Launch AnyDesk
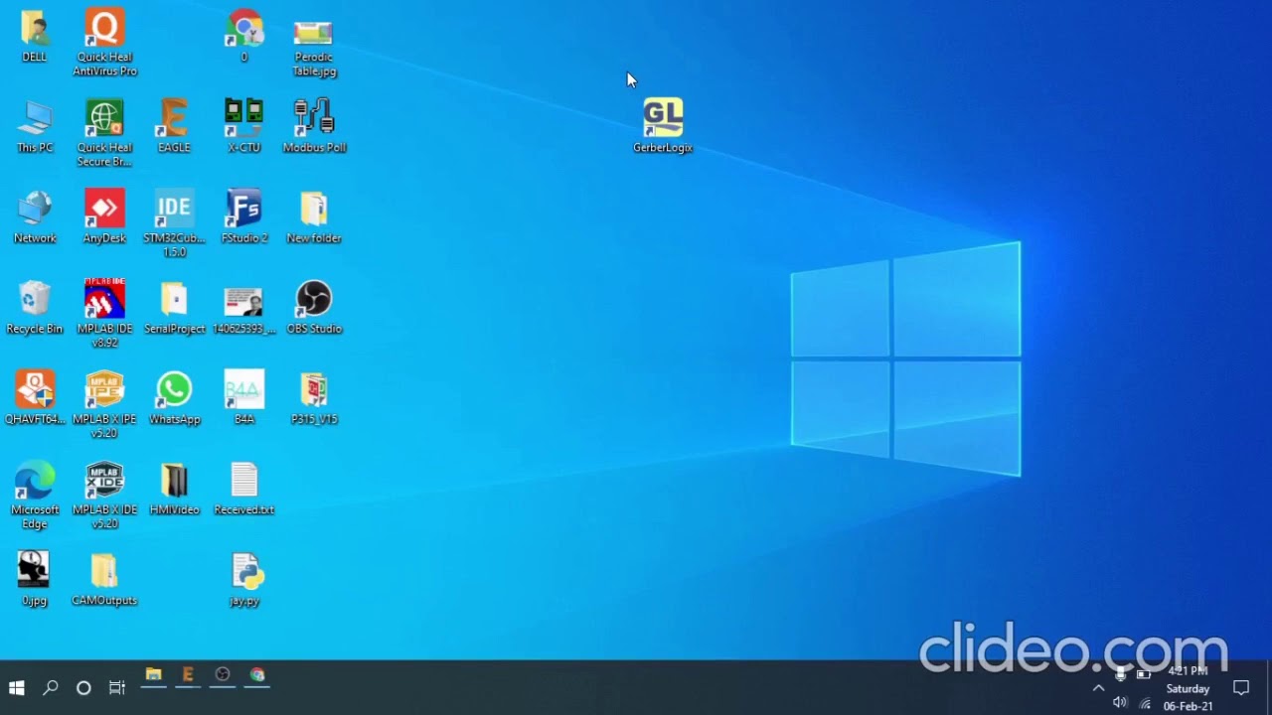This screenshot has width=1272, height=715. point(104,216)
